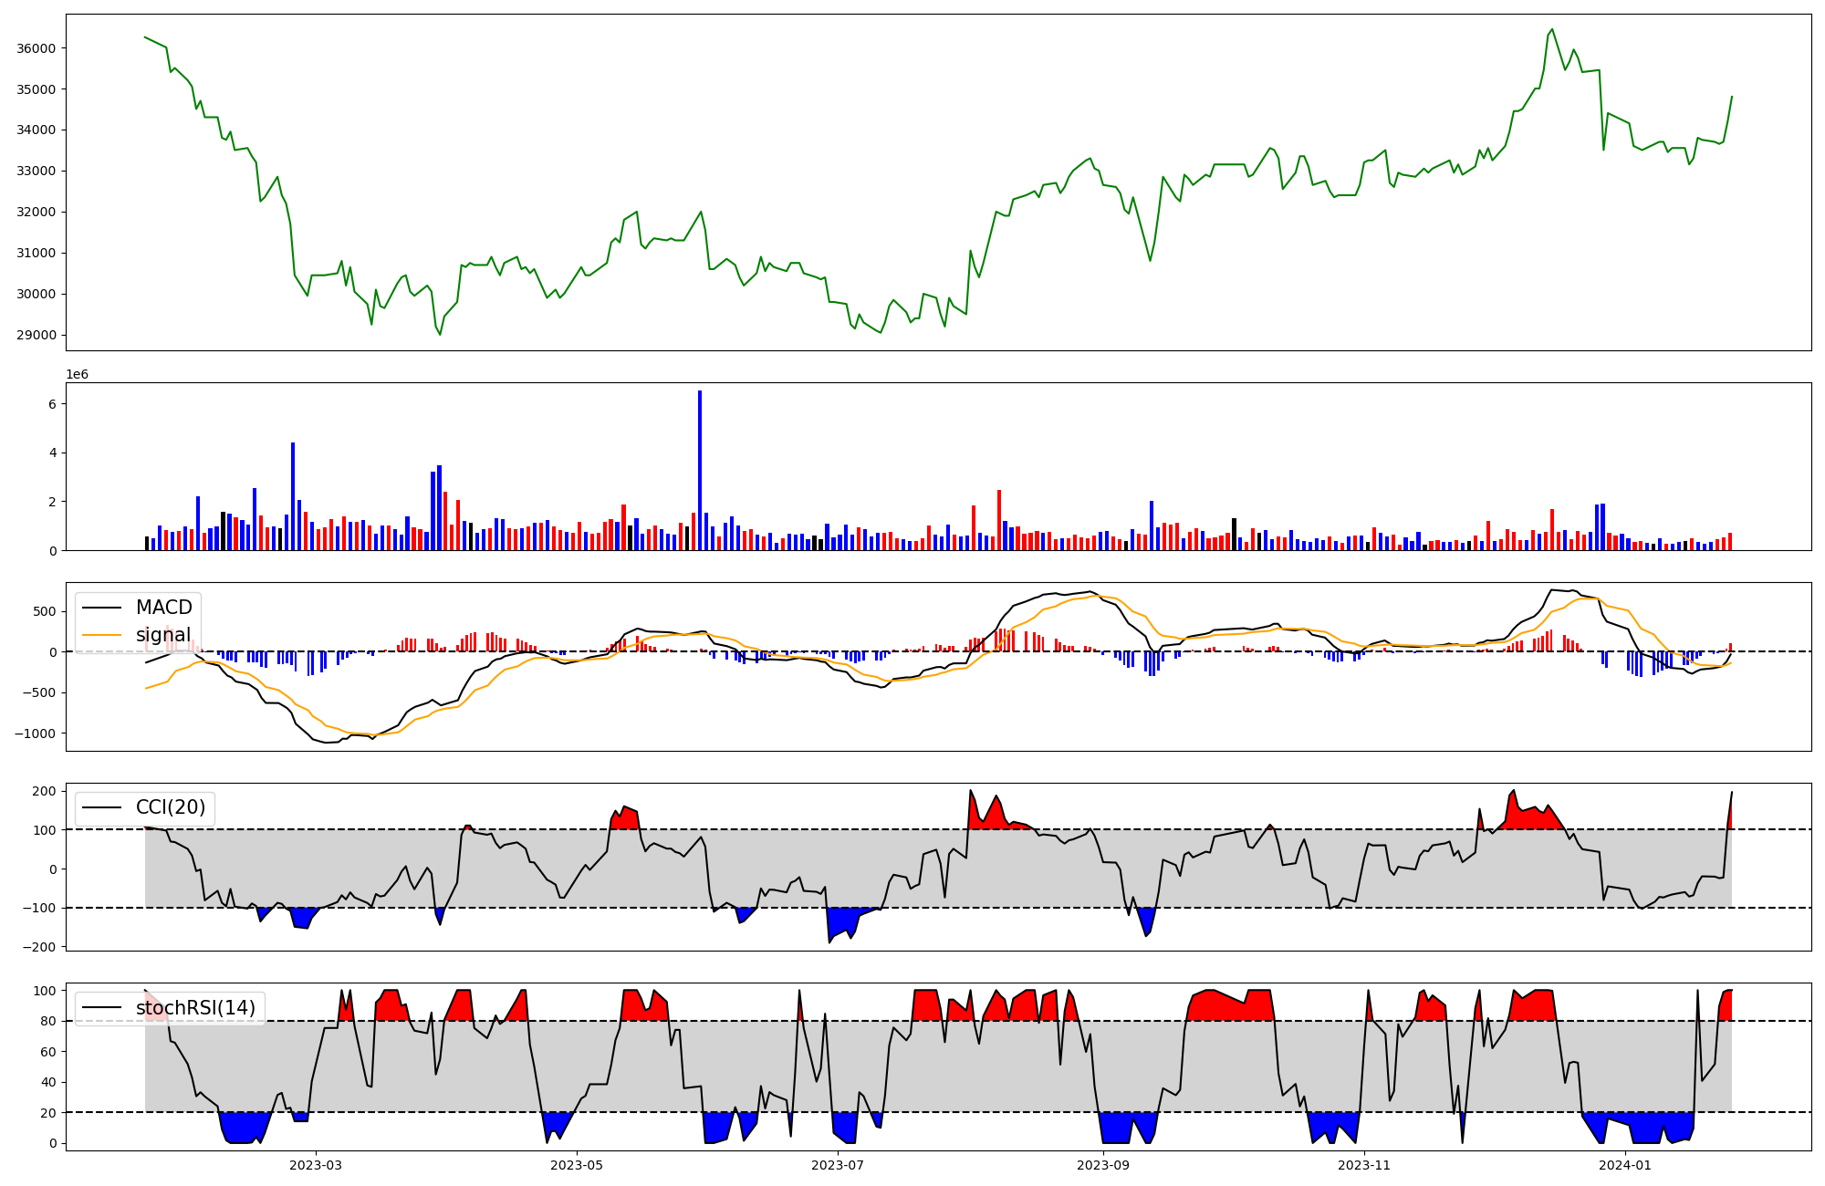Click the 6 tick on volume axis
This screenshot has height=1186, width=1825.
coord(52,404)
